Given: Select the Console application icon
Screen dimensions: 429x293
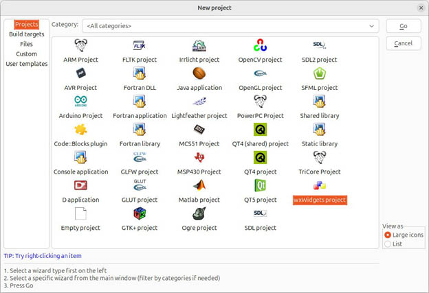Looking at the screenshot, I should [80, 158].
